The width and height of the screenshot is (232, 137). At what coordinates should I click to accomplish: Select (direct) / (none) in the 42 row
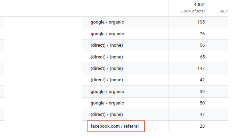(107, 80)
